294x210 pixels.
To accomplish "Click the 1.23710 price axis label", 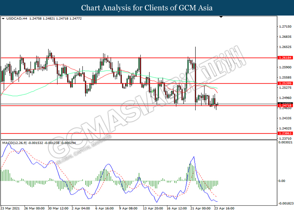I will point(285,139).
